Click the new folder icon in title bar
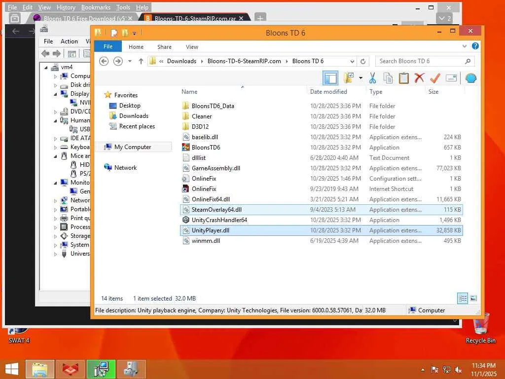505x379 pixels. click(x=125, y=33)
